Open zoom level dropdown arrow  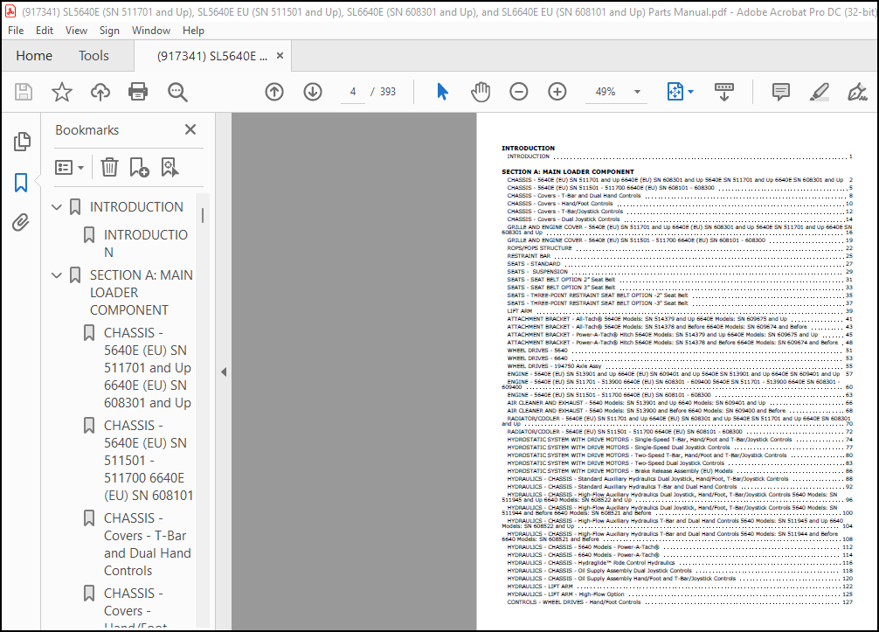pyautogui.click(x=637, y=92)
